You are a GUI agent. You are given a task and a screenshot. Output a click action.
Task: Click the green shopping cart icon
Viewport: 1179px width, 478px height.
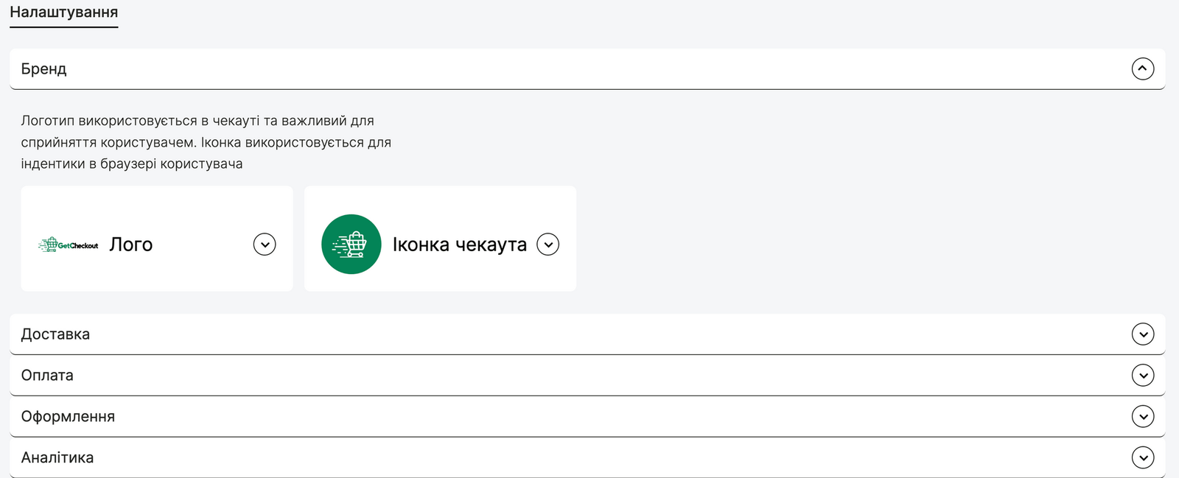[351, 244]
